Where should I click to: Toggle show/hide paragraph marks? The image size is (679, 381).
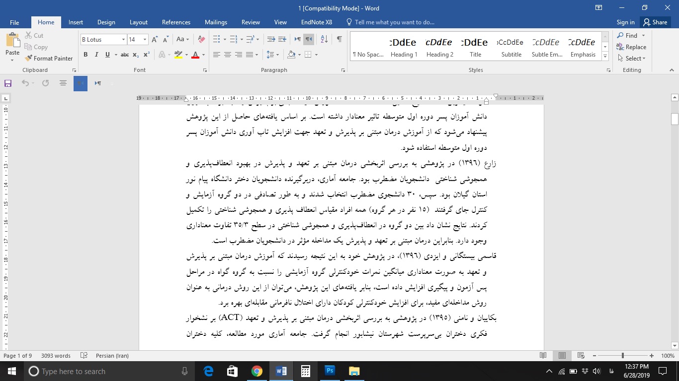click(x=339, y=39)
